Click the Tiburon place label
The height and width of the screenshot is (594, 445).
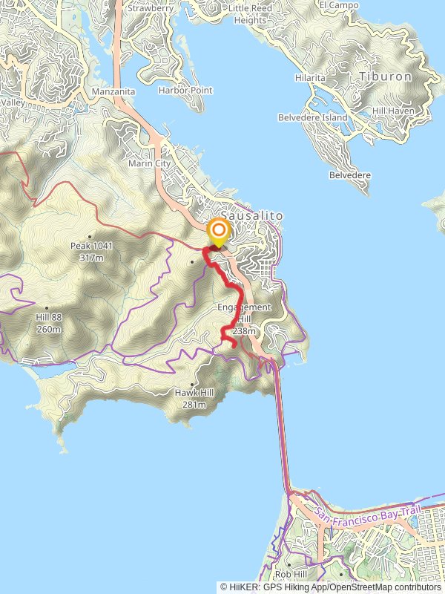pyautogui.click(x=385, y=76)
